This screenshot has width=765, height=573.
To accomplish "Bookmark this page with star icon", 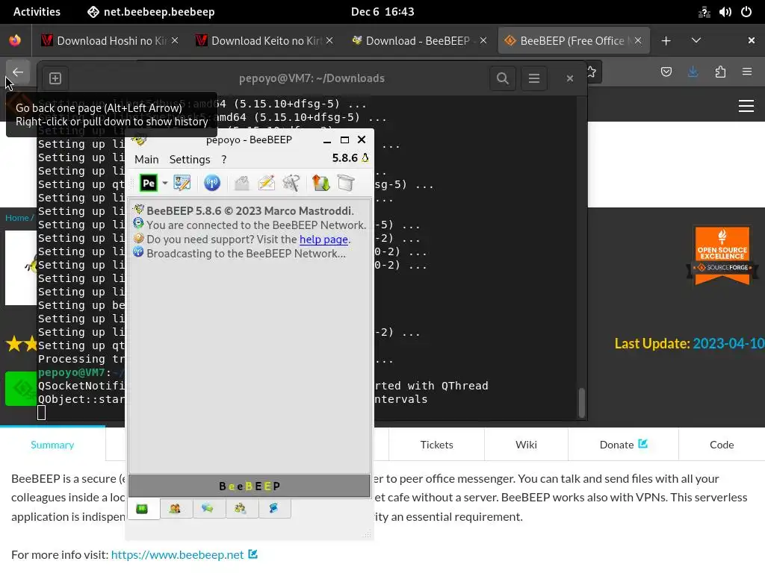I will pos(591,72).
